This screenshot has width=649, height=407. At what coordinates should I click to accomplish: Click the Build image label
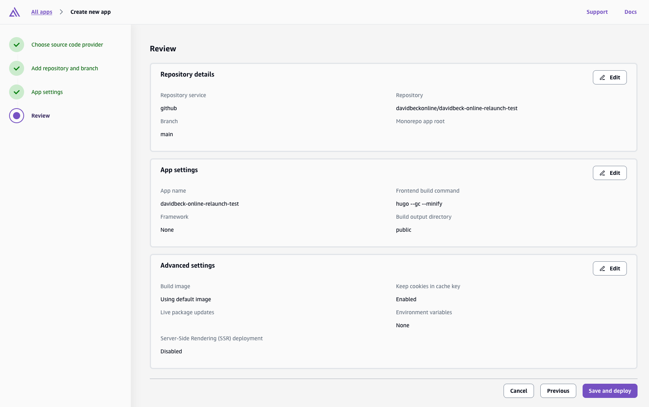tap(175, 286)
